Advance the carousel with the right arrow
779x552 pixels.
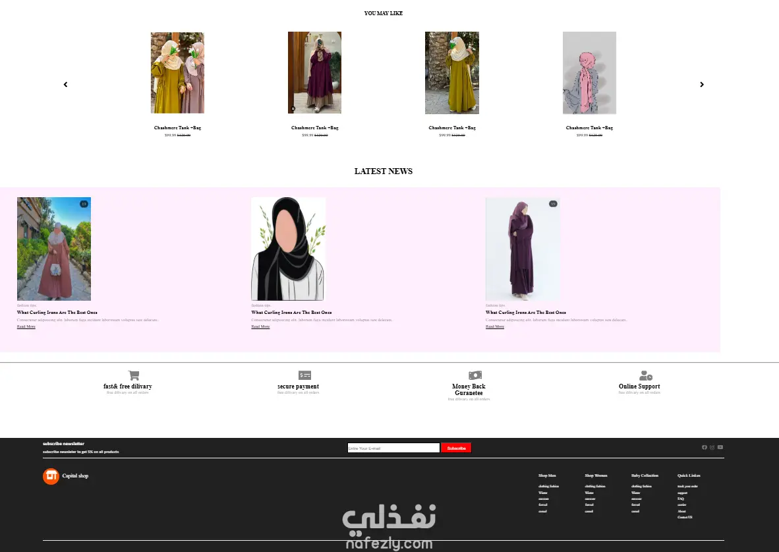701,84
